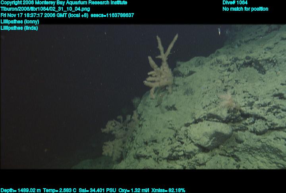Click the copyright line 'Copyright 2006 Monterey Bay Aquarium Research Institute'

pyautogui.click(x=64, y=3)
